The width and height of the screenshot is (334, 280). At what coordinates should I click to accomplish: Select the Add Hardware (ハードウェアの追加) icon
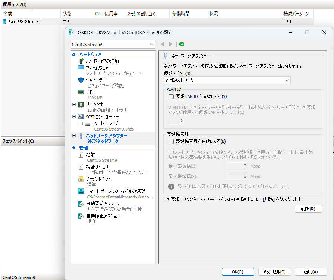[81, 61]
